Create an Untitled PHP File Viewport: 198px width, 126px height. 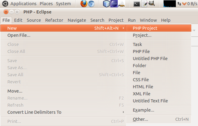pyautogui.click(x=158, y=59)
